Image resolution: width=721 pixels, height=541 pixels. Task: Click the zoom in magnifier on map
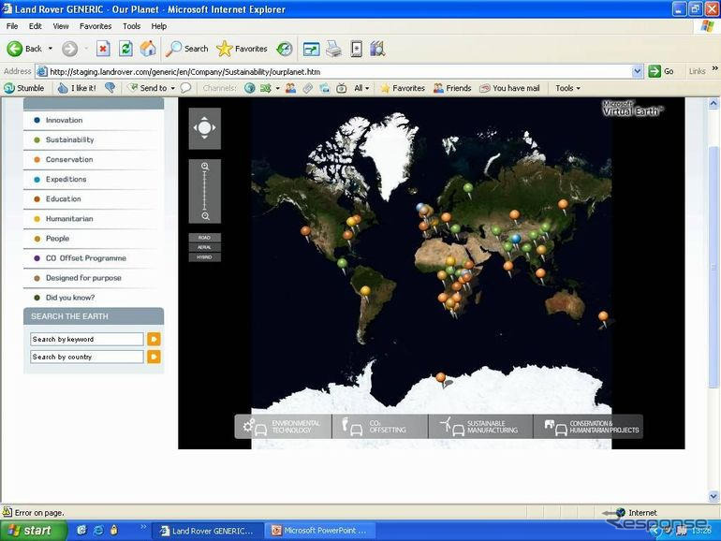[204, 167]
